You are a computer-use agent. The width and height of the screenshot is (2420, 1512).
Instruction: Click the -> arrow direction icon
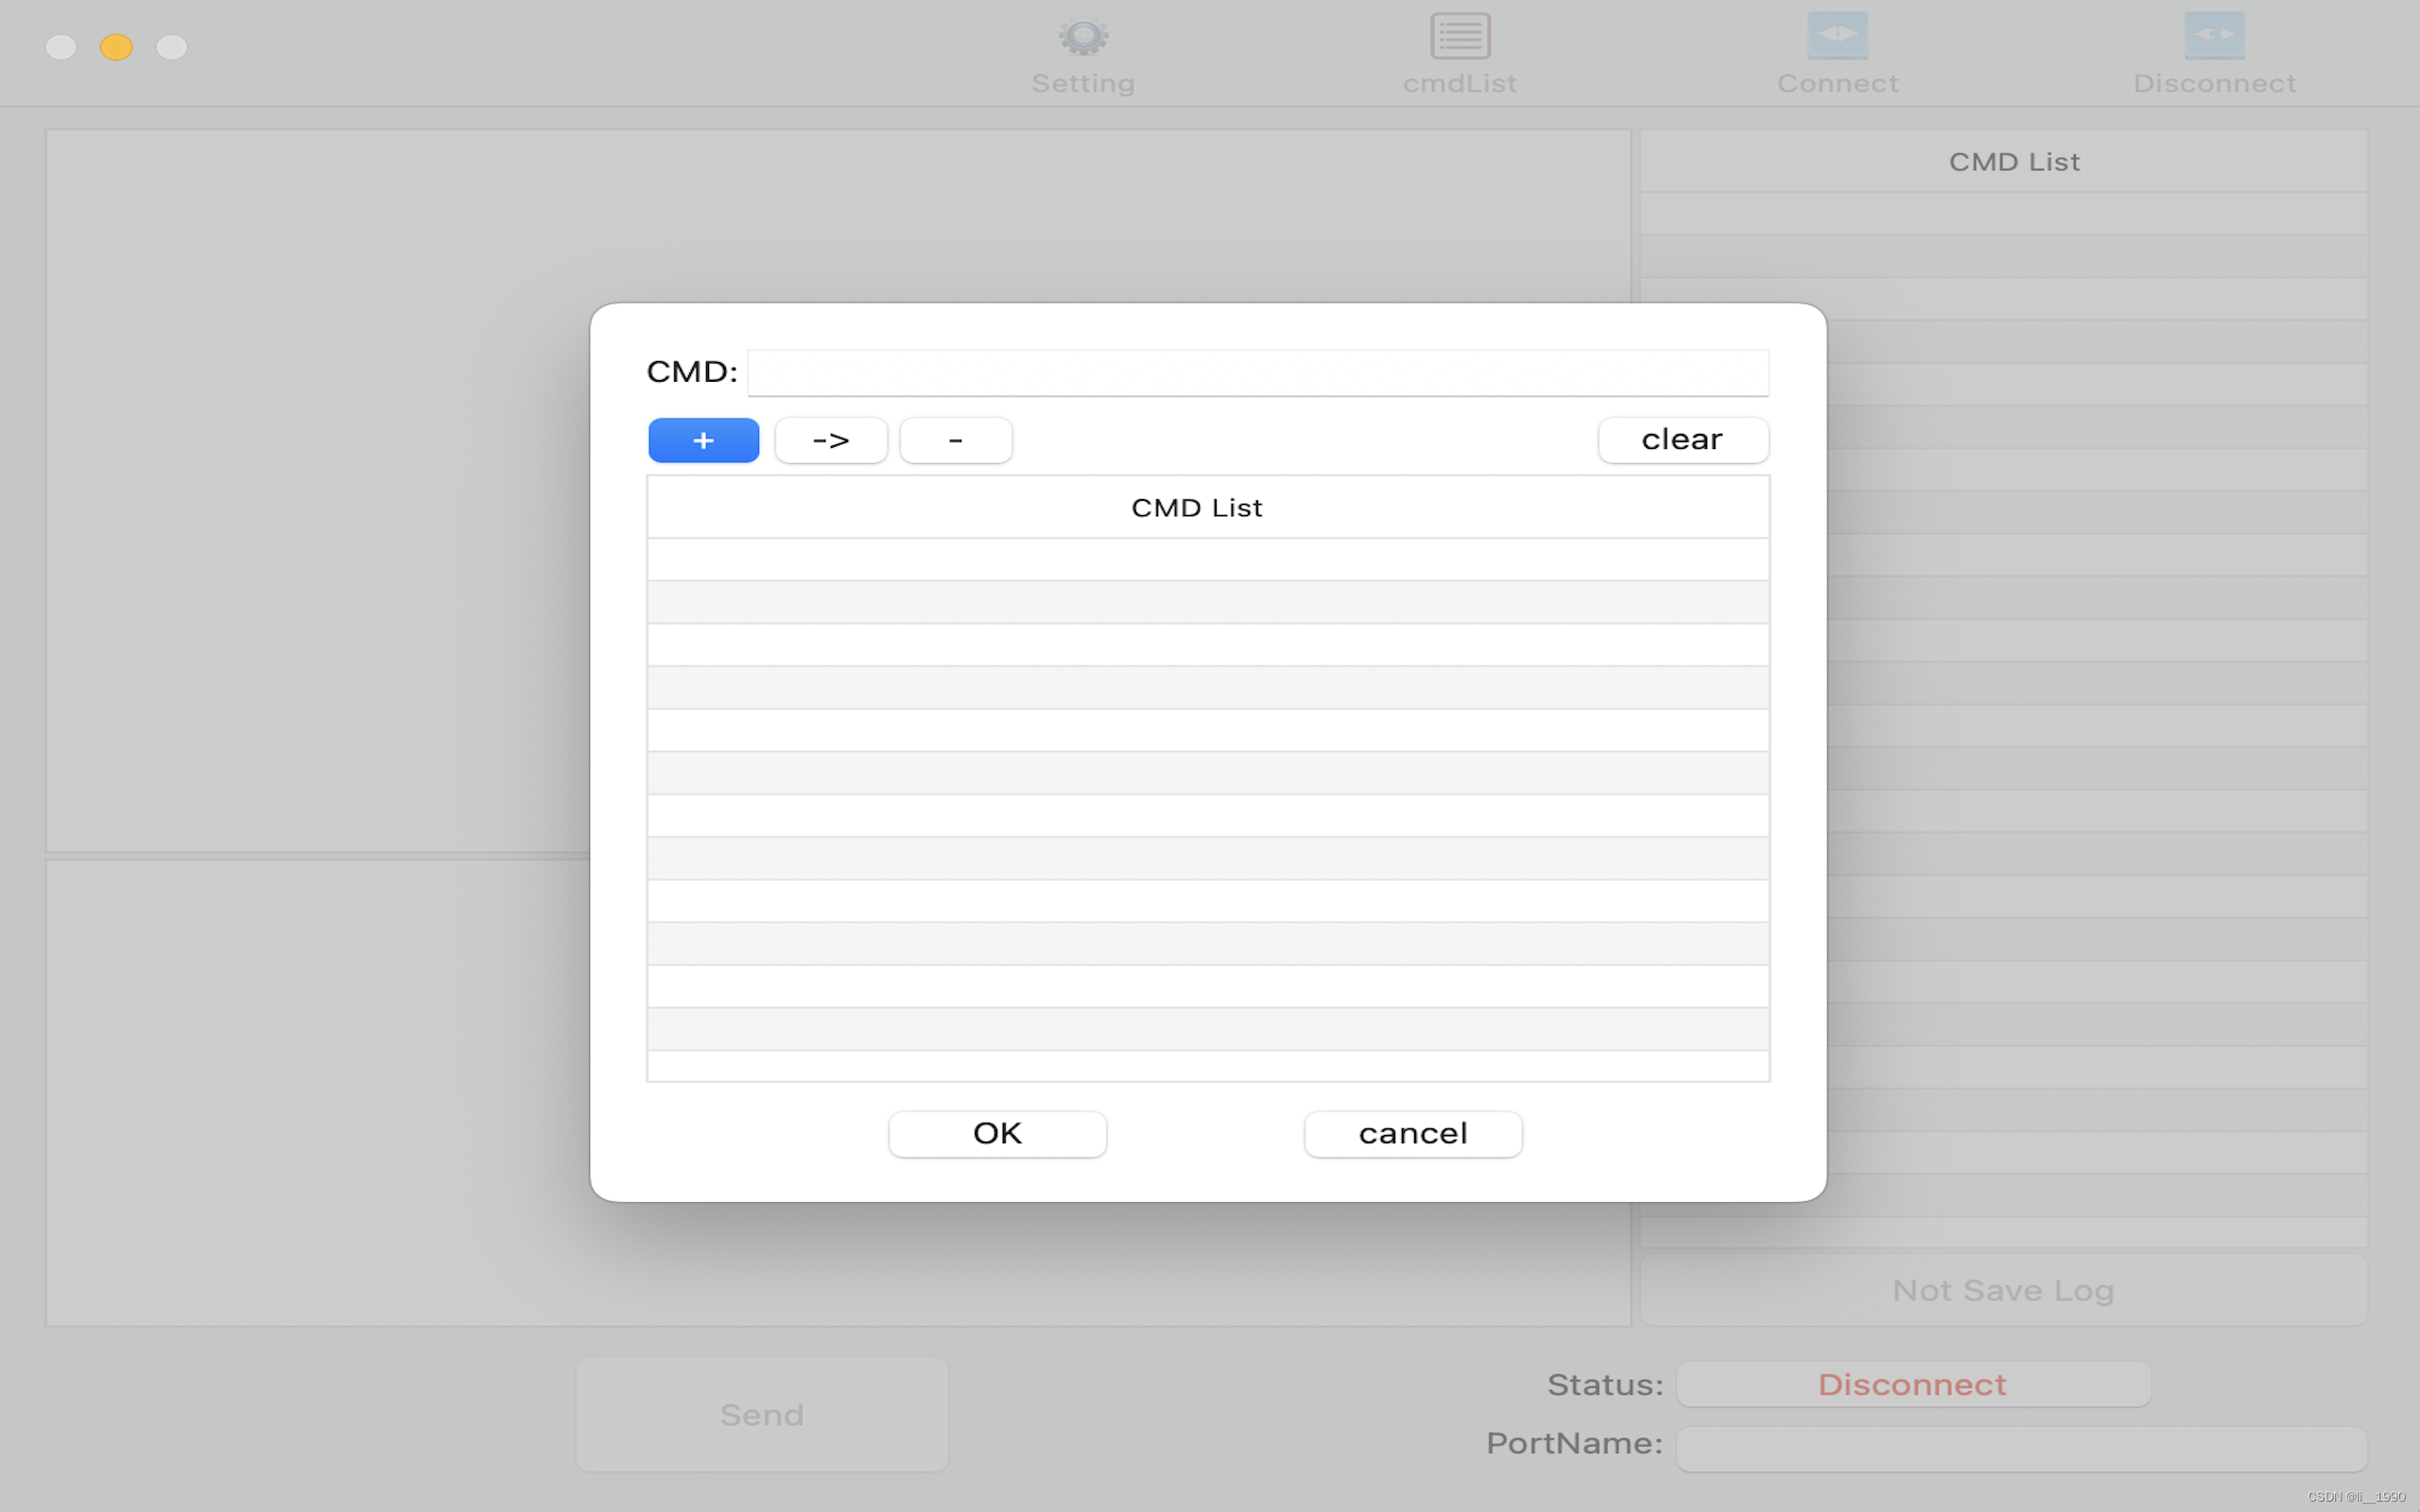pos(829,439)
